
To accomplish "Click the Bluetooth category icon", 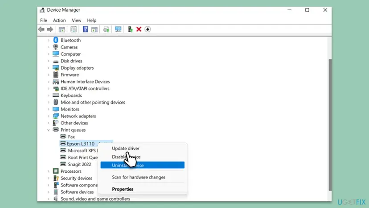I will (x=56, y=40).
